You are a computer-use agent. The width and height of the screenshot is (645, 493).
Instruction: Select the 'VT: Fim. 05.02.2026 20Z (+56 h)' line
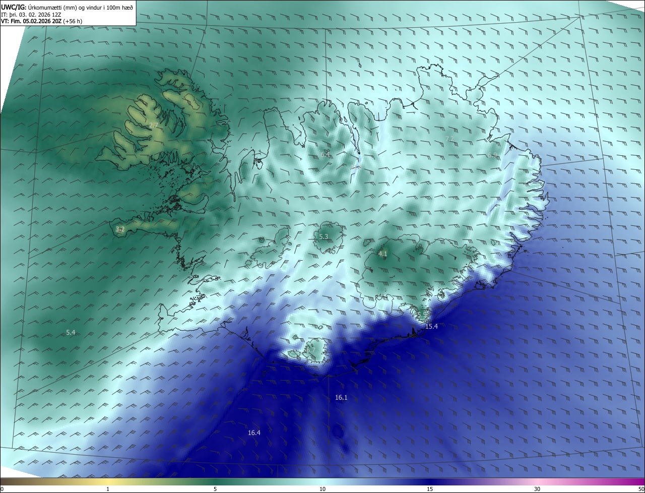(x=42, y=21)
